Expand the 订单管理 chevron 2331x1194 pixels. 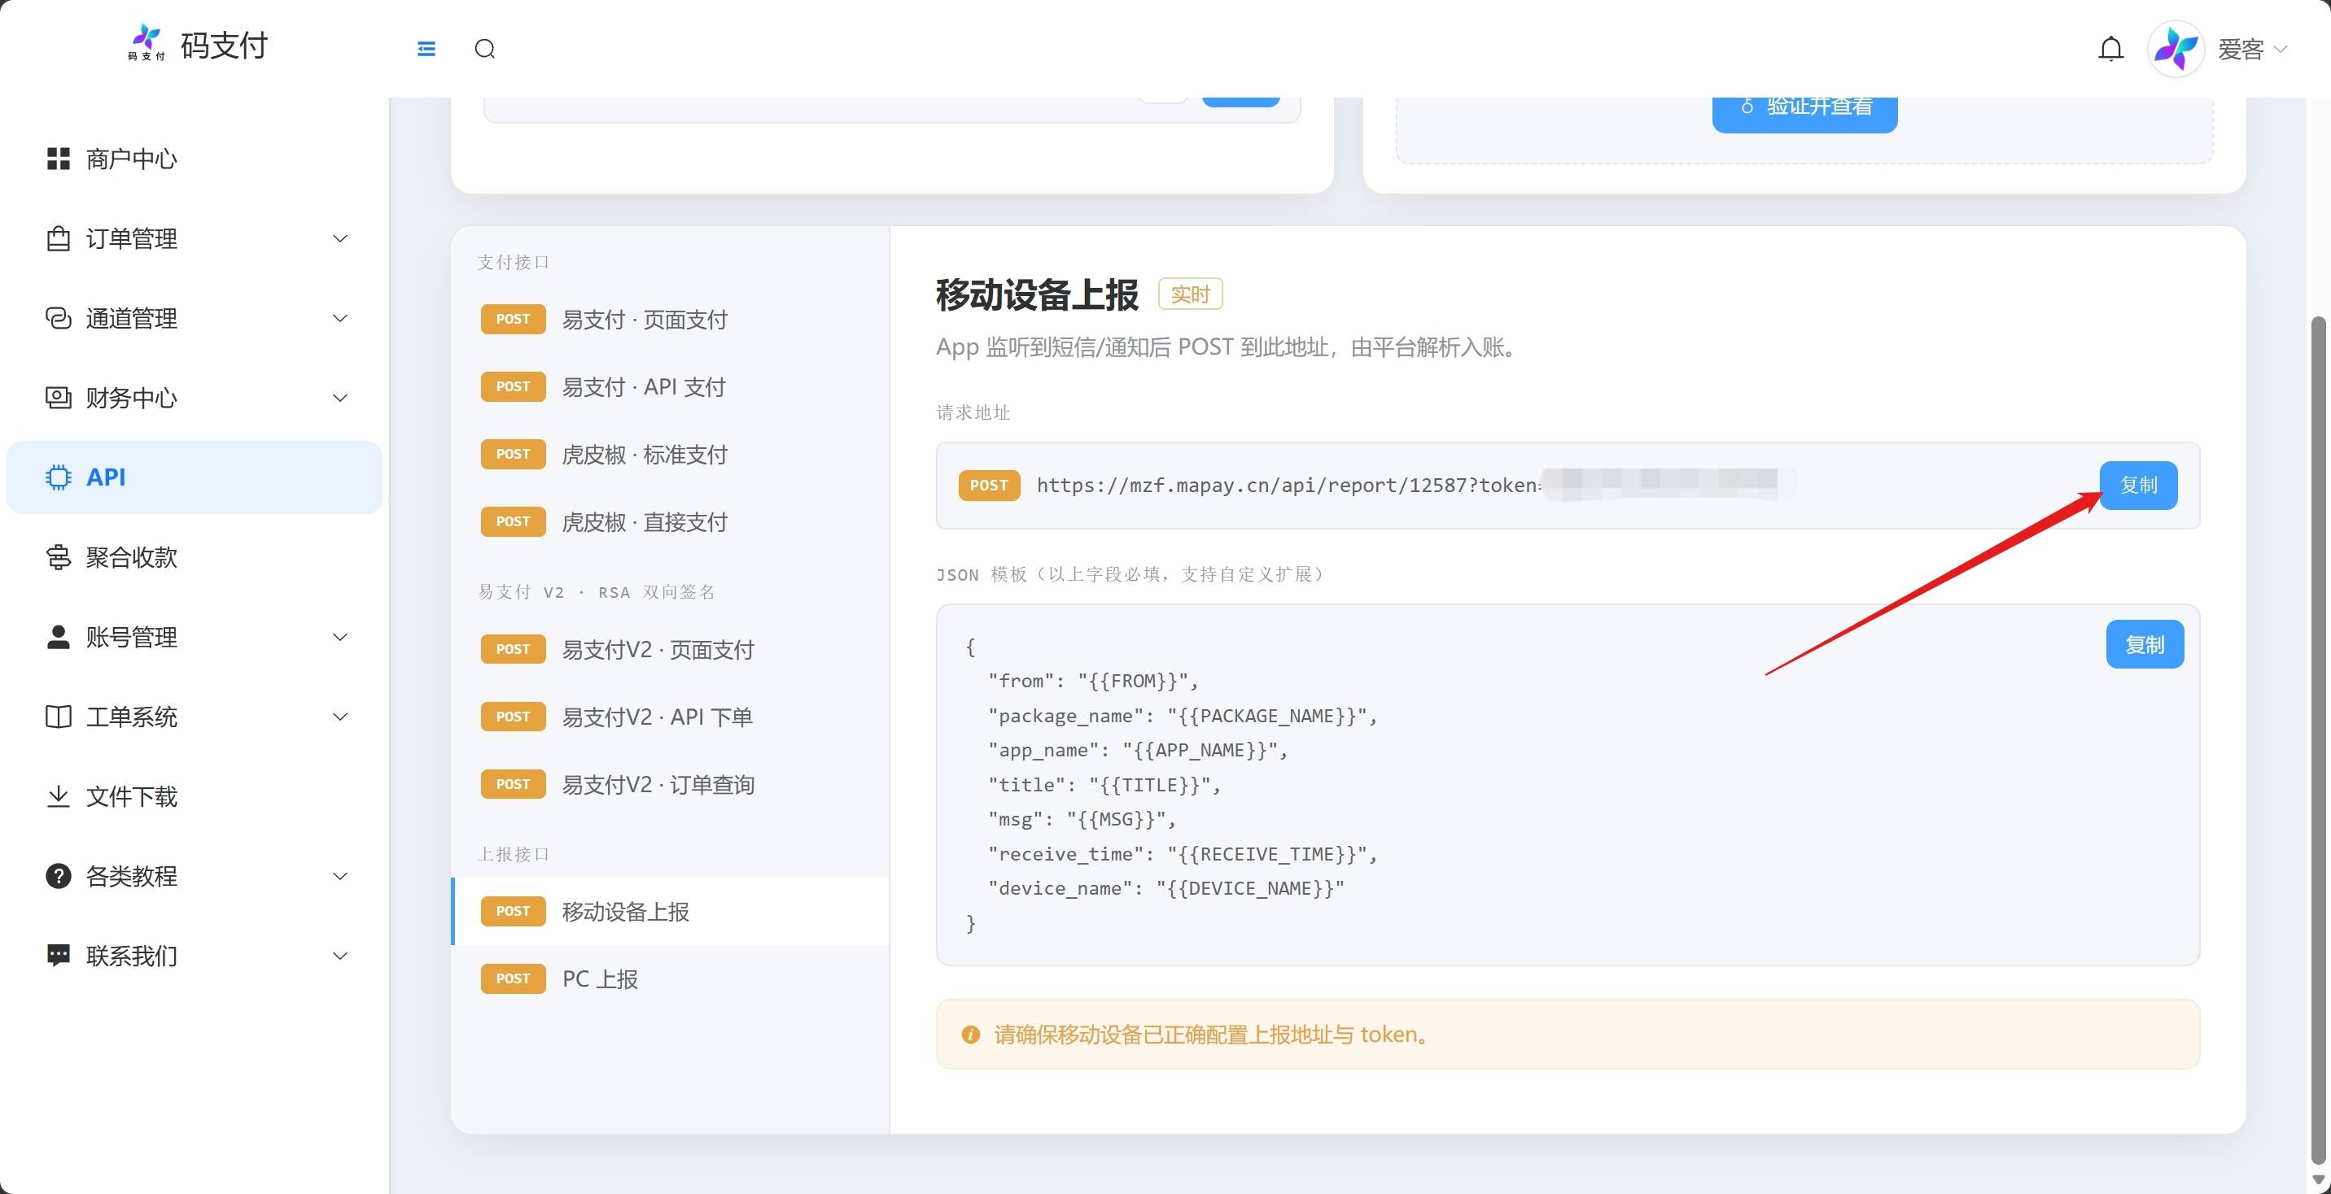(340, 239)
